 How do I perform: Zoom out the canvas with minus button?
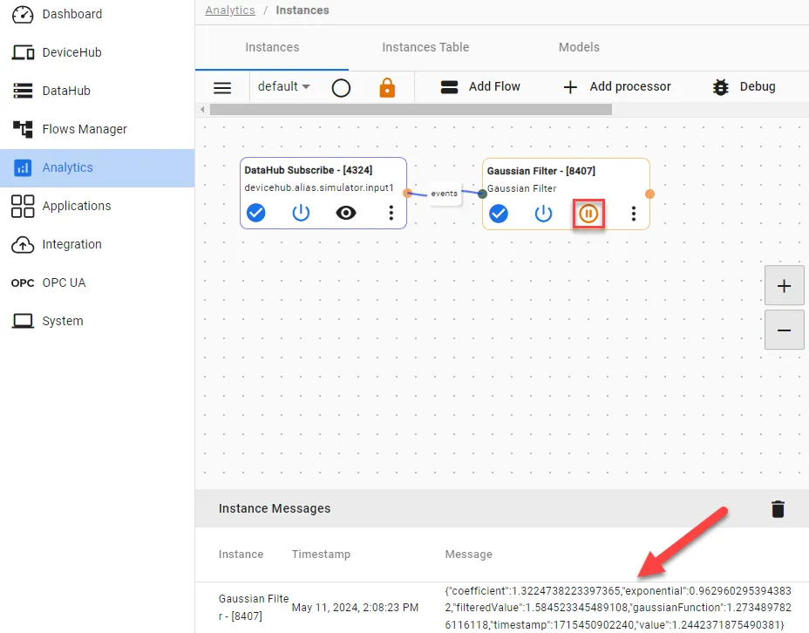(785, 330)
